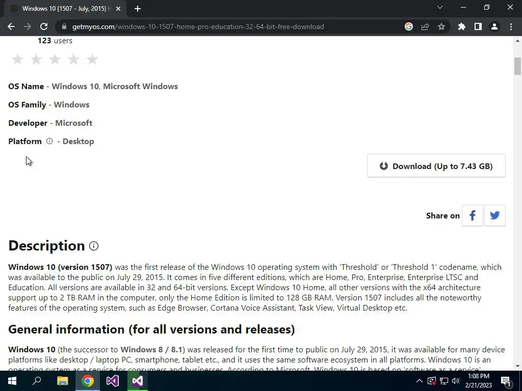Click bold 'Windows 8 / 8.1' text
Image resolution: width=522 pixels, height=391 pixels.
[151, 349]
